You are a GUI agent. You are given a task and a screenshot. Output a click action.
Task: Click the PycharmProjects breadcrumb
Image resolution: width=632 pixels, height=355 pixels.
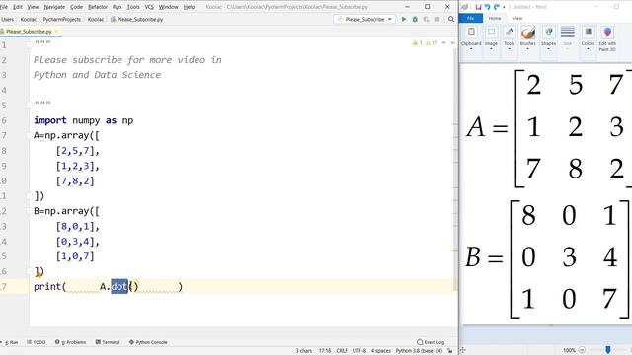tap(61, 19)
